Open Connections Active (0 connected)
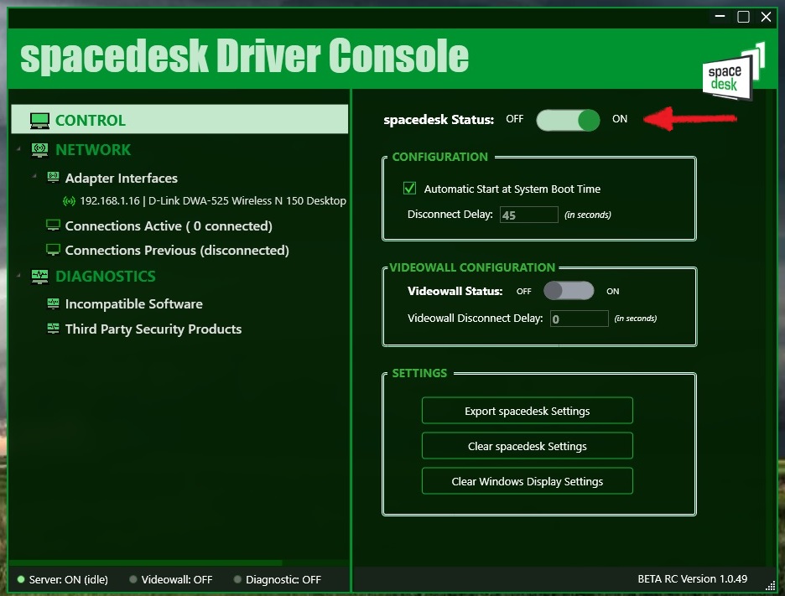This screenshot has width=785, height=596. pos(169,226)
